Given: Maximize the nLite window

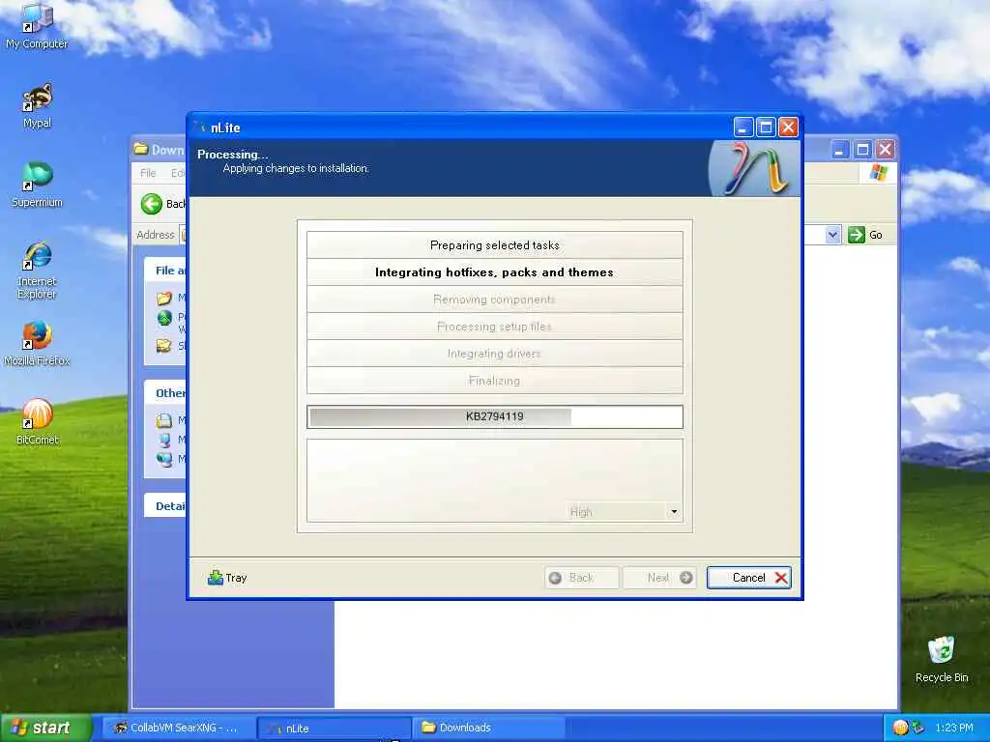Looking at the screenshot, I should click(x=766, y=128).
